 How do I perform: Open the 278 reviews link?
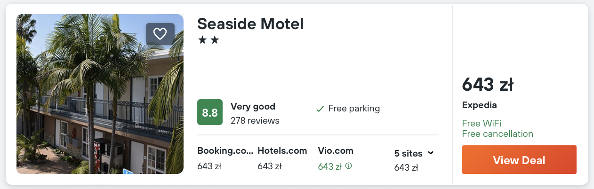tap(255, 121)
